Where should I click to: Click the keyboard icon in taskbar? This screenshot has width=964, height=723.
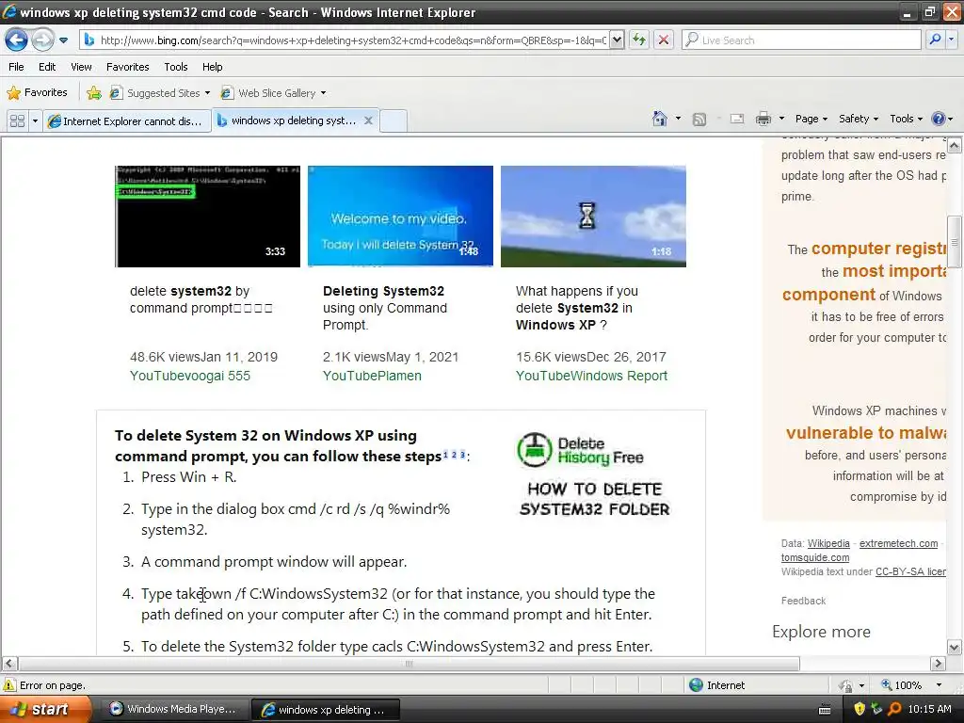(x=825, y=710)
